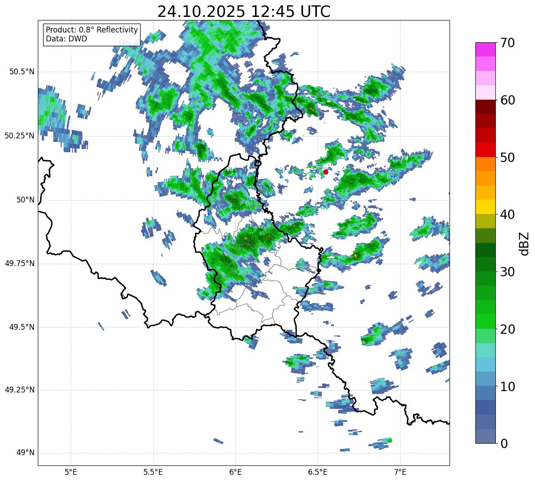Pick the dark maroon colorbar segment below 60
Screen dimensions: 535x481
(486, 107)
